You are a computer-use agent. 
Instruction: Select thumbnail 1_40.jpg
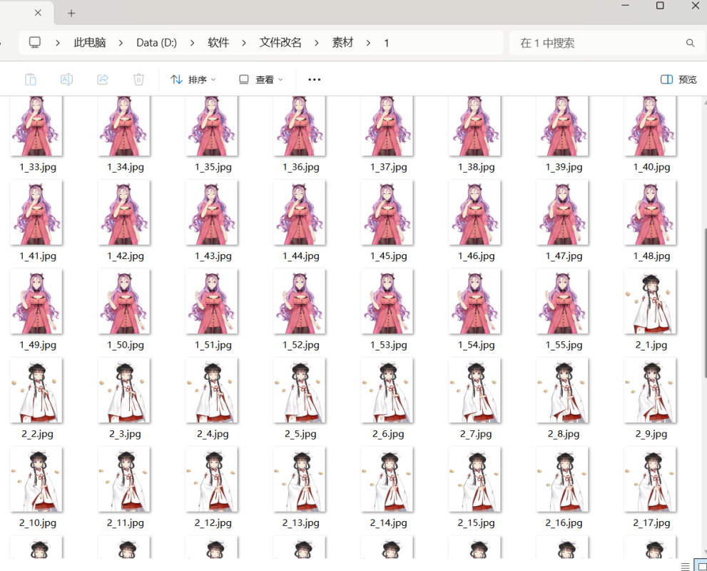coord(650,126)
